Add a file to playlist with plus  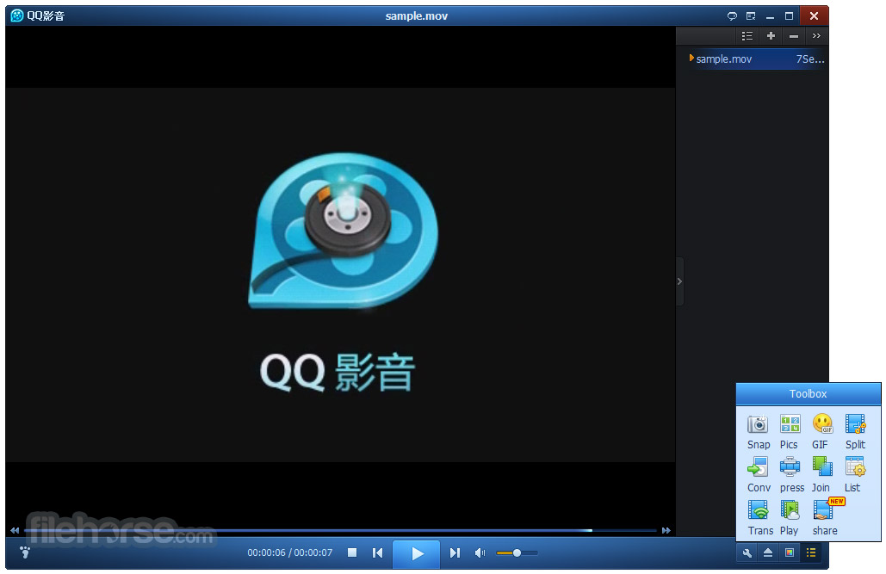coord(771,36)
